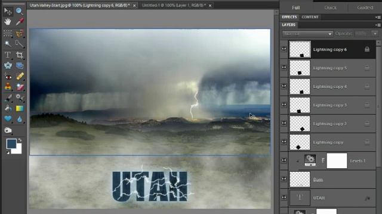This screenshot has height=214, width=382.
Task: Reset to default colors icon
Action: (8, 152)
